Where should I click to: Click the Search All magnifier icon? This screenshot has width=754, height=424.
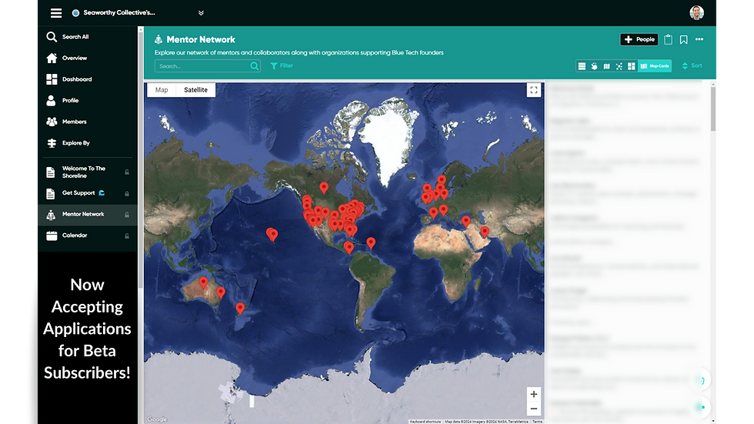[52, 36]
